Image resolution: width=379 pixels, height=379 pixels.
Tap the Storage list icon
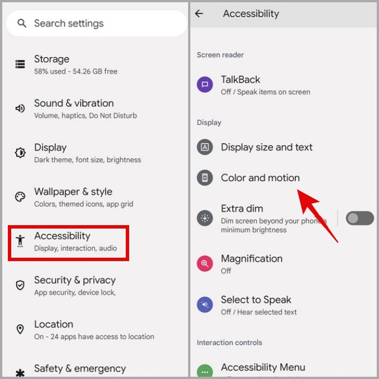tap(20, 65)
